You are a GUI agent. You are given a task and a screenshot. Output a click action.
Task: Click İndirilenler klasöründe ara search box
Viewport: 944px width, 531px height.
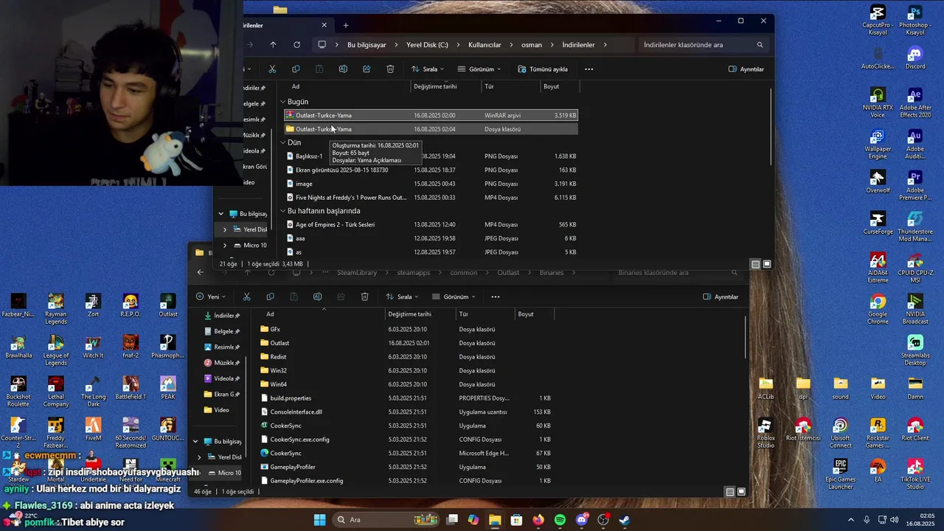702,45
